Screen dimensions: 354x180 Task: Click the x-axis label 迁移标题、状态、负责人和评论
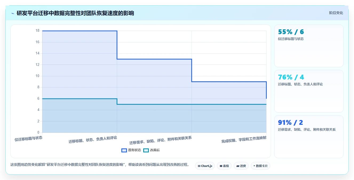click(x=93, y=139)
